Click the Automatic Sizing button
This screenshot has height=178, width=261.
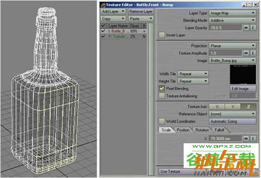[233, 121]
